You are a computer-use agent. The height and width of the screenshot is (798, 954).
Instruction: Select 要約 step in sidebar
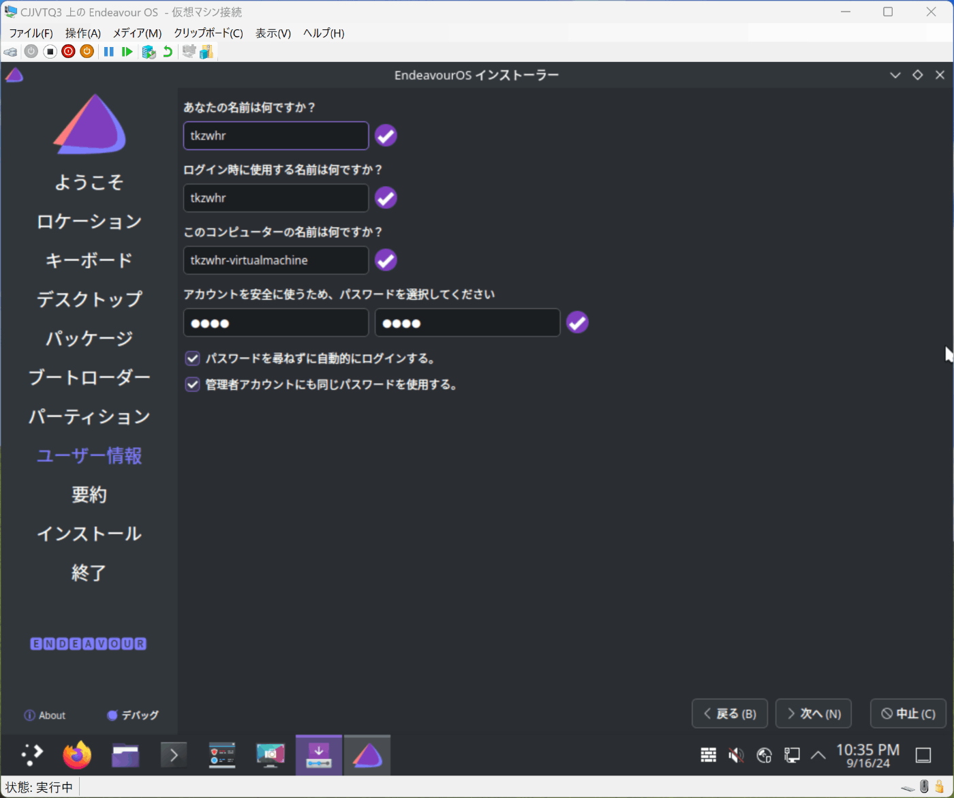(89, 495)
